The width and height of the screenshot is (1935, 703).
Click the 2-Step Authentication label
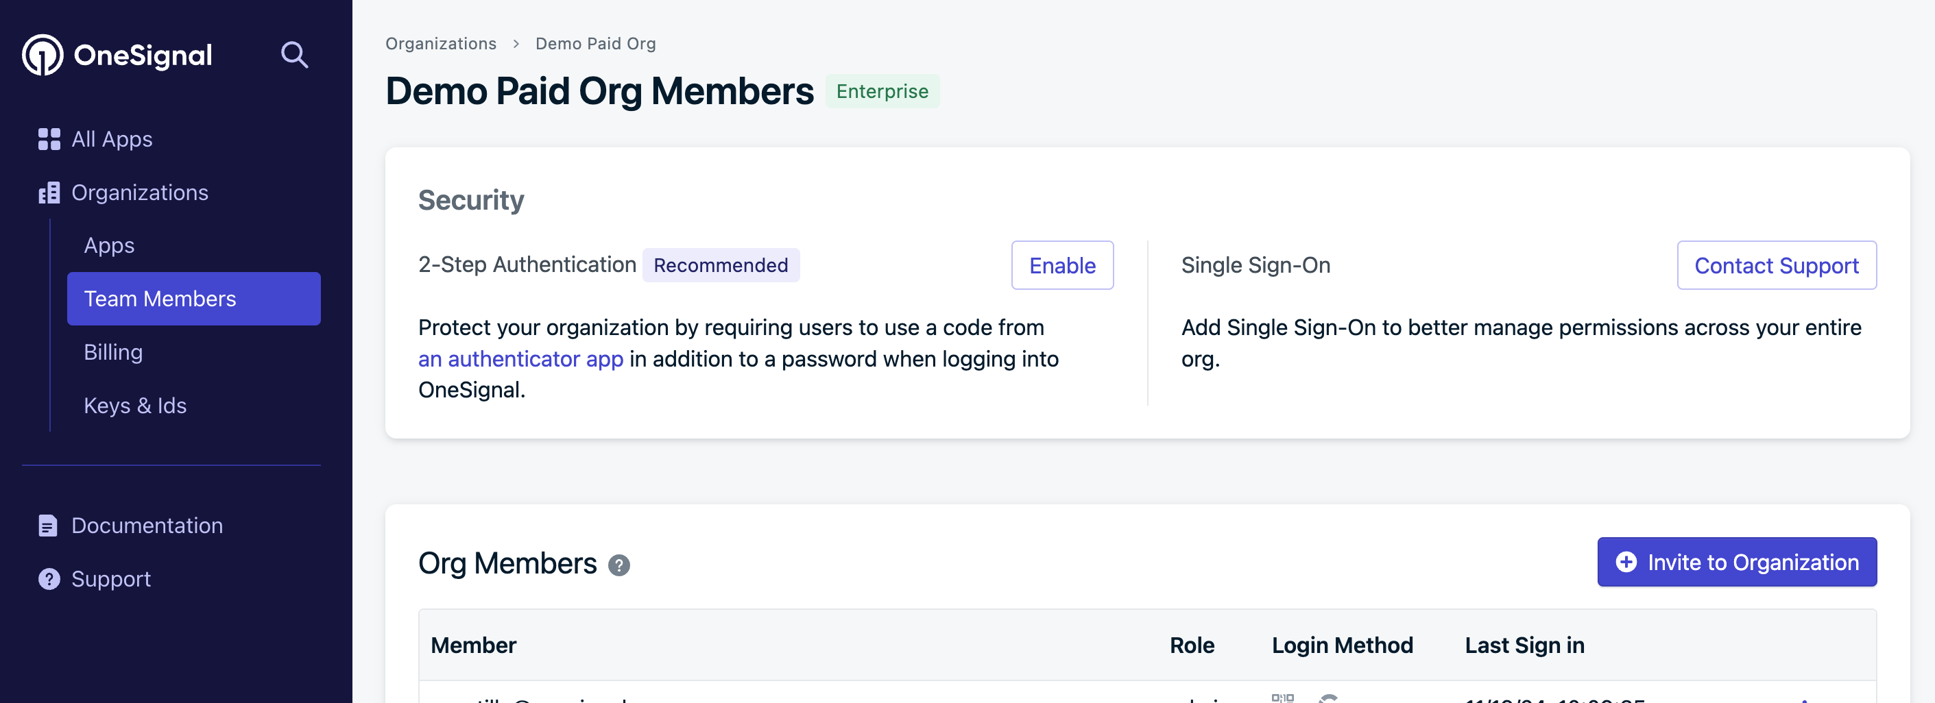(x=527, y=265)
